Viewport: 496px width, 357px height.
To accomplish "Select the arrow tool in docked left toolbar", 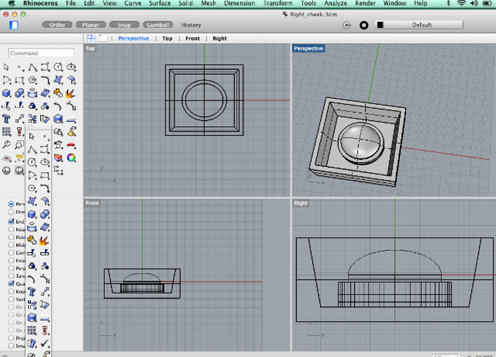I will [x=6, y=67].
